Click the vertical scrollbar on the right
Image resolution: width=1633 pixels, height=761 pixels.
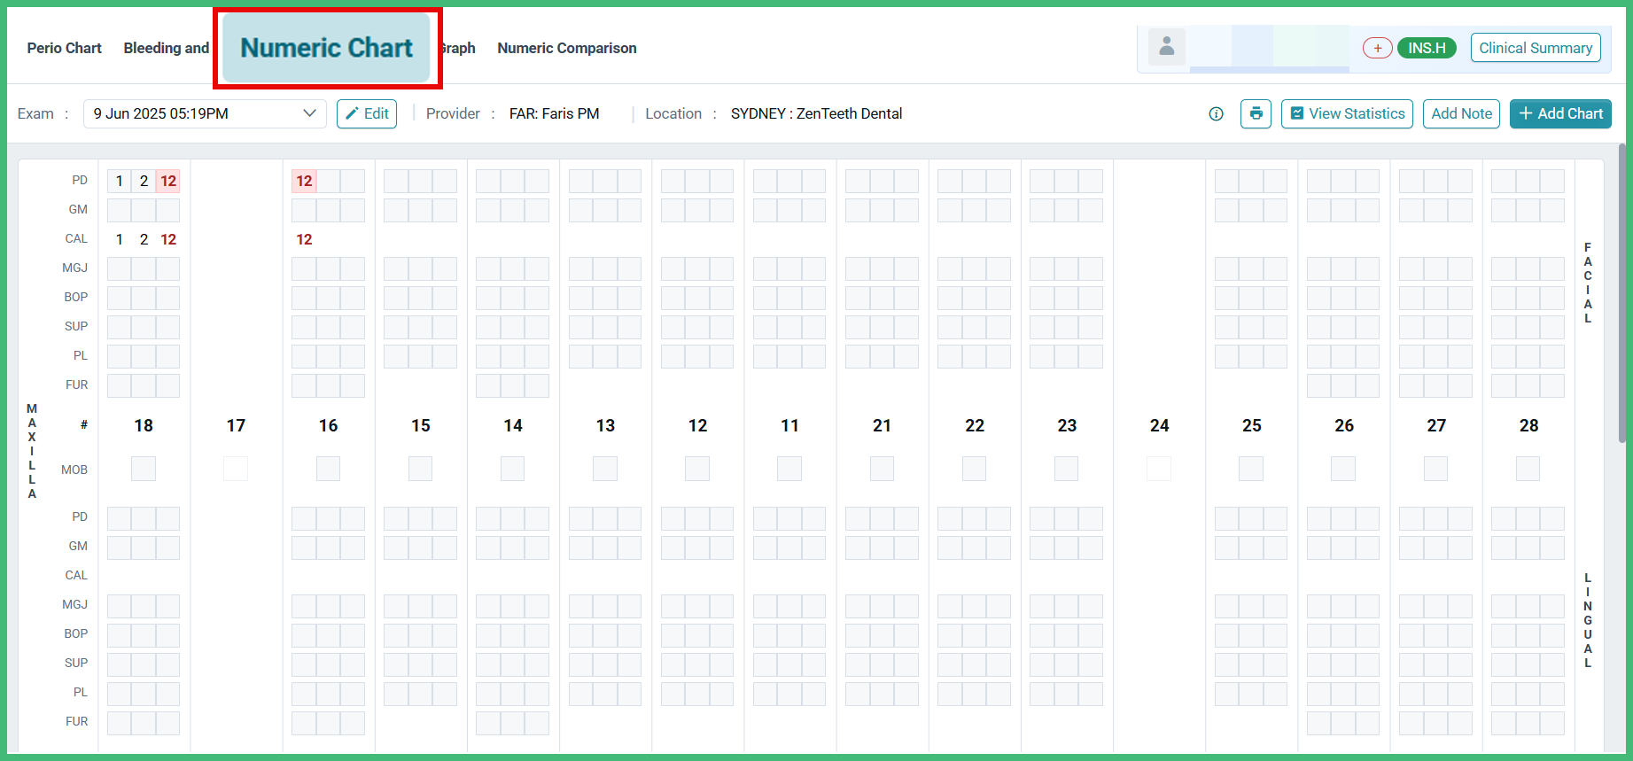(x=1622, y=292)
